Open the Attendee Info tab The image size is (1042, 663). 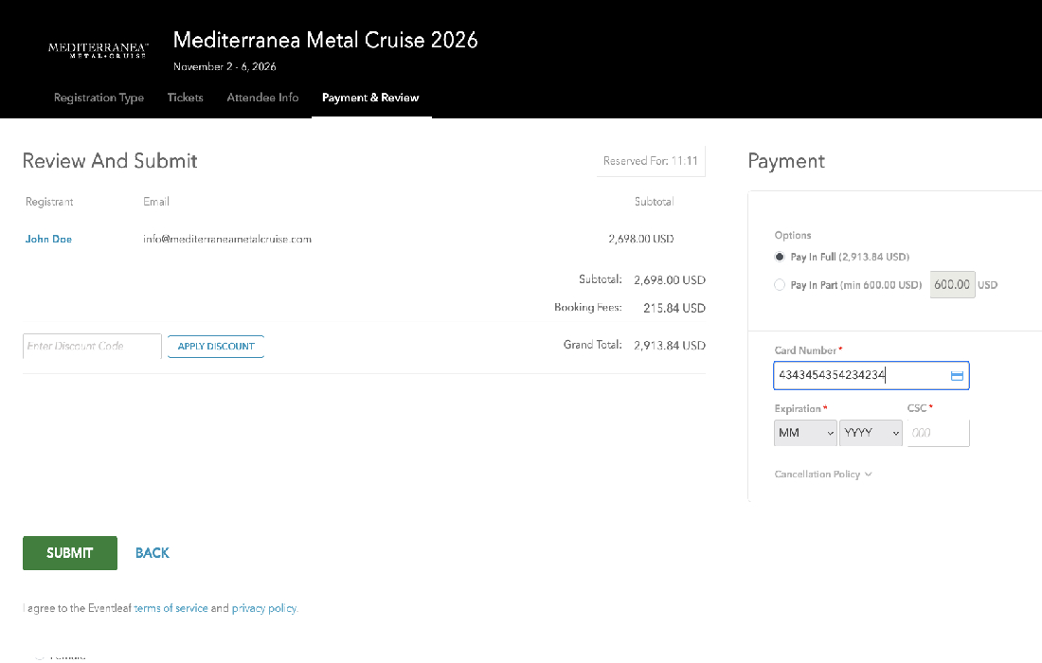point(262,98)
